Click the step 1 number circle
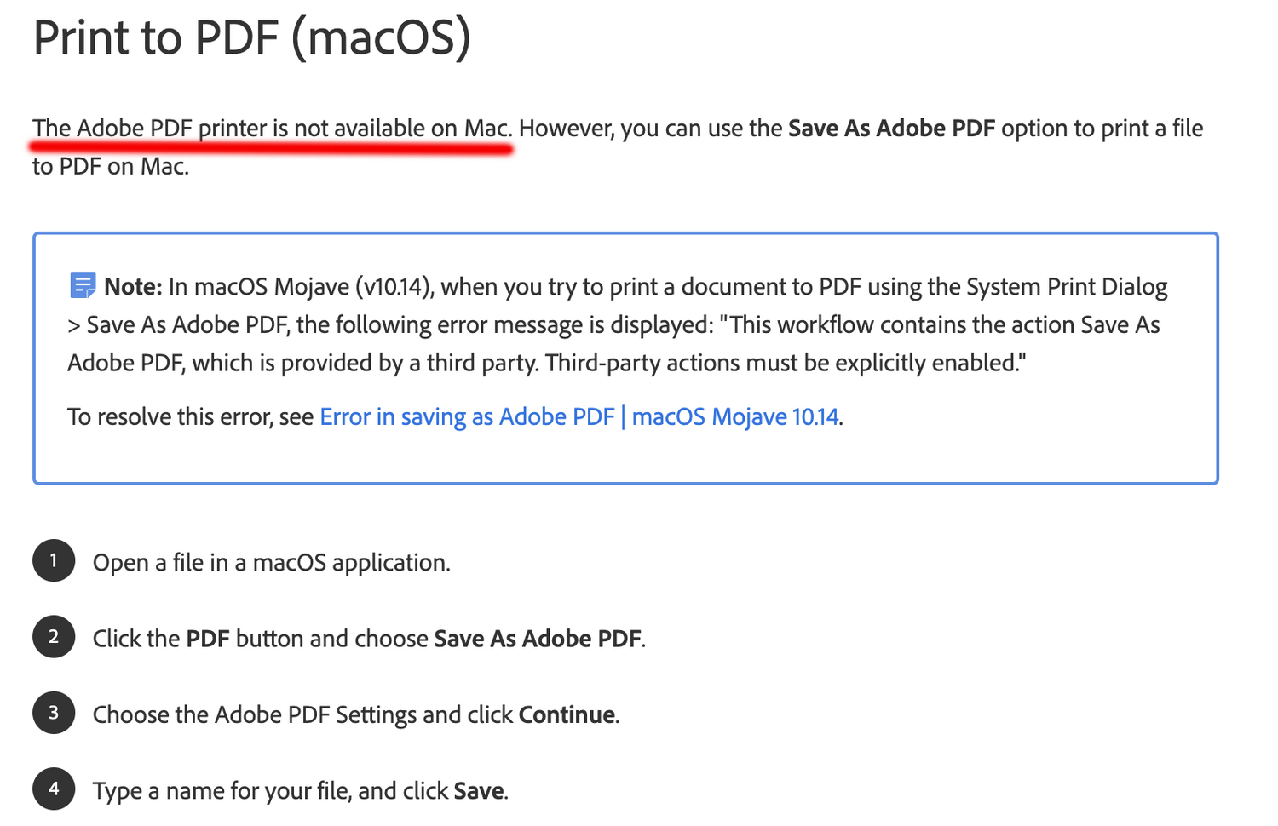Image resolution: width=1278 pixels, height=826 pixels. [x=54, y=561]
